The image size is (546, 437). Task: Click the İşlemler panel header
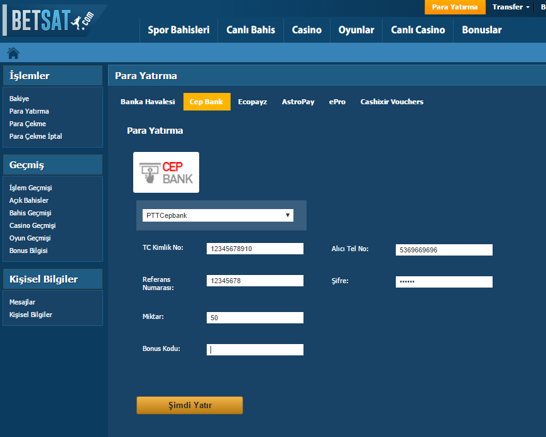[x=53, y=75]
